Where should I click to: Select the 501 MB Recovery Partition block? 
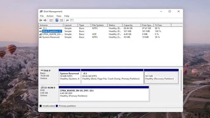[x=161, y=76]
